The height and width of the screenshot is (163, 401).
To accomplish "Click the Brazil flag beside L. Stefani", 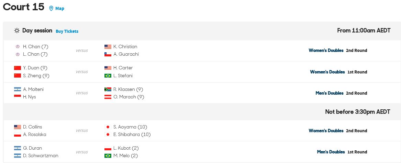I will click(108, 76).
